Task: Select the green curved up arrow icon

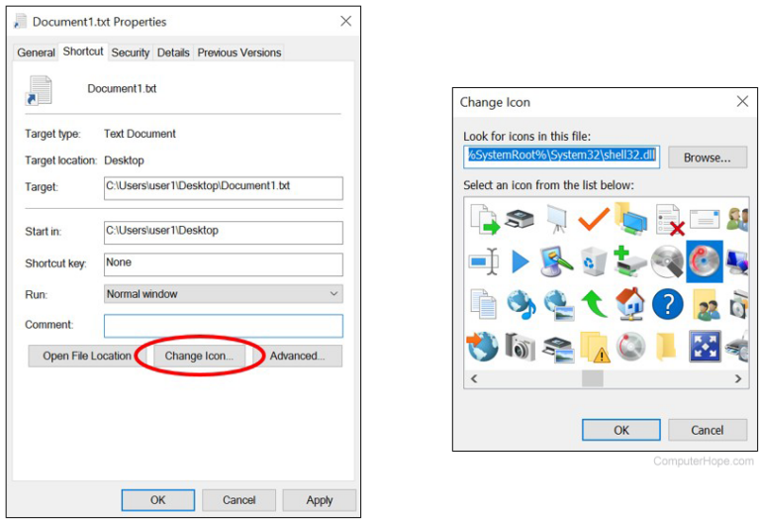Action: 594,304
